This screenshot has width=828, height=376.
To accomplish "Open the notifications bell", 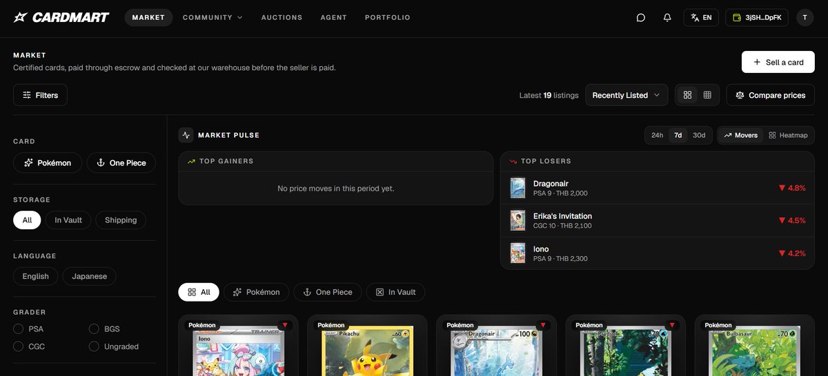I will pyautogui.click(x=667, y=17).
